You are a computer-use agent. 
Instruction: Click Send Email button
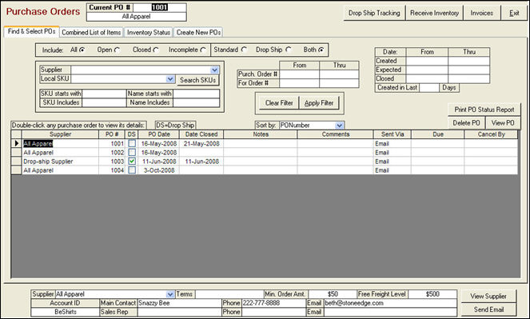pyautogui.click(x=488, y=309)
